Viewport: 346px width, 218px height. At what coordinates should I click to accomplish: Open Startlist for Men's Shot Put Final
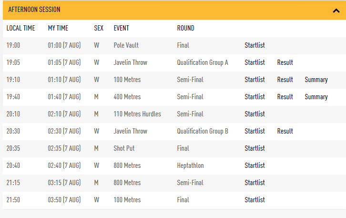click(254, 148)
